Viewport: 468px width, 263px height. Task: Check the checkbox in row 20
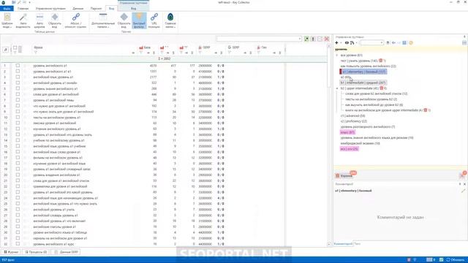pyautogui.click(x=18, y=175)
